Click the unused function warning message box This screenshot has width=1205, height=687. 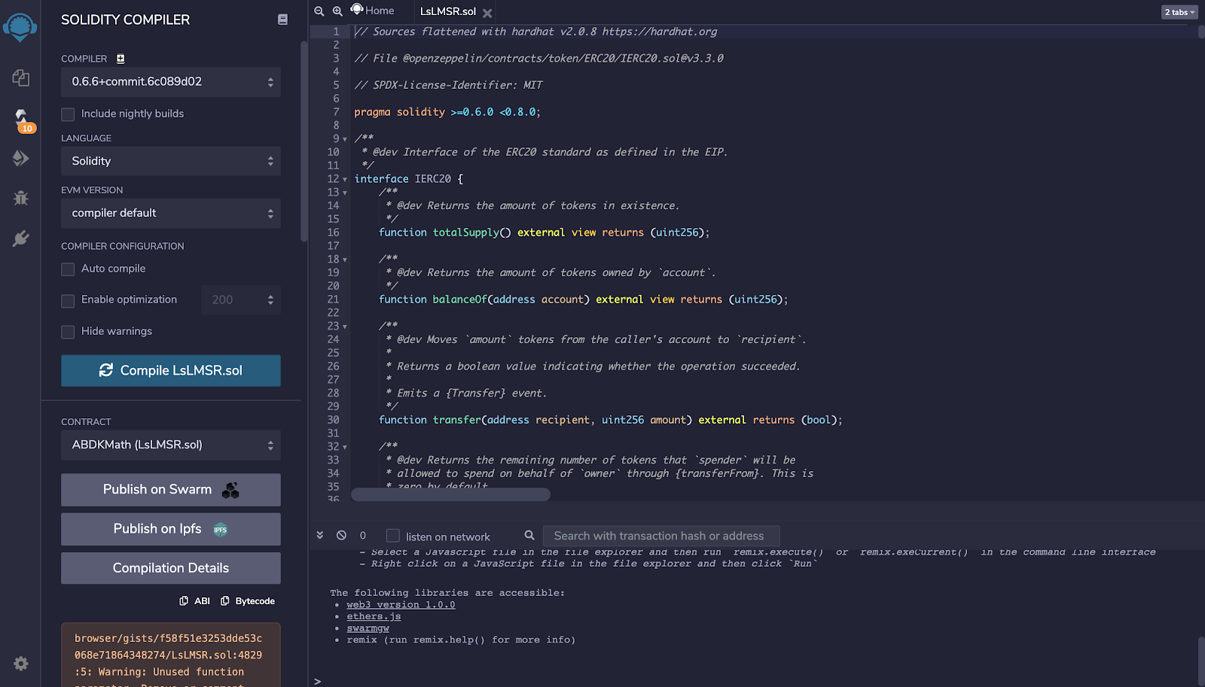pyautogui.click(x=171, y=655)
